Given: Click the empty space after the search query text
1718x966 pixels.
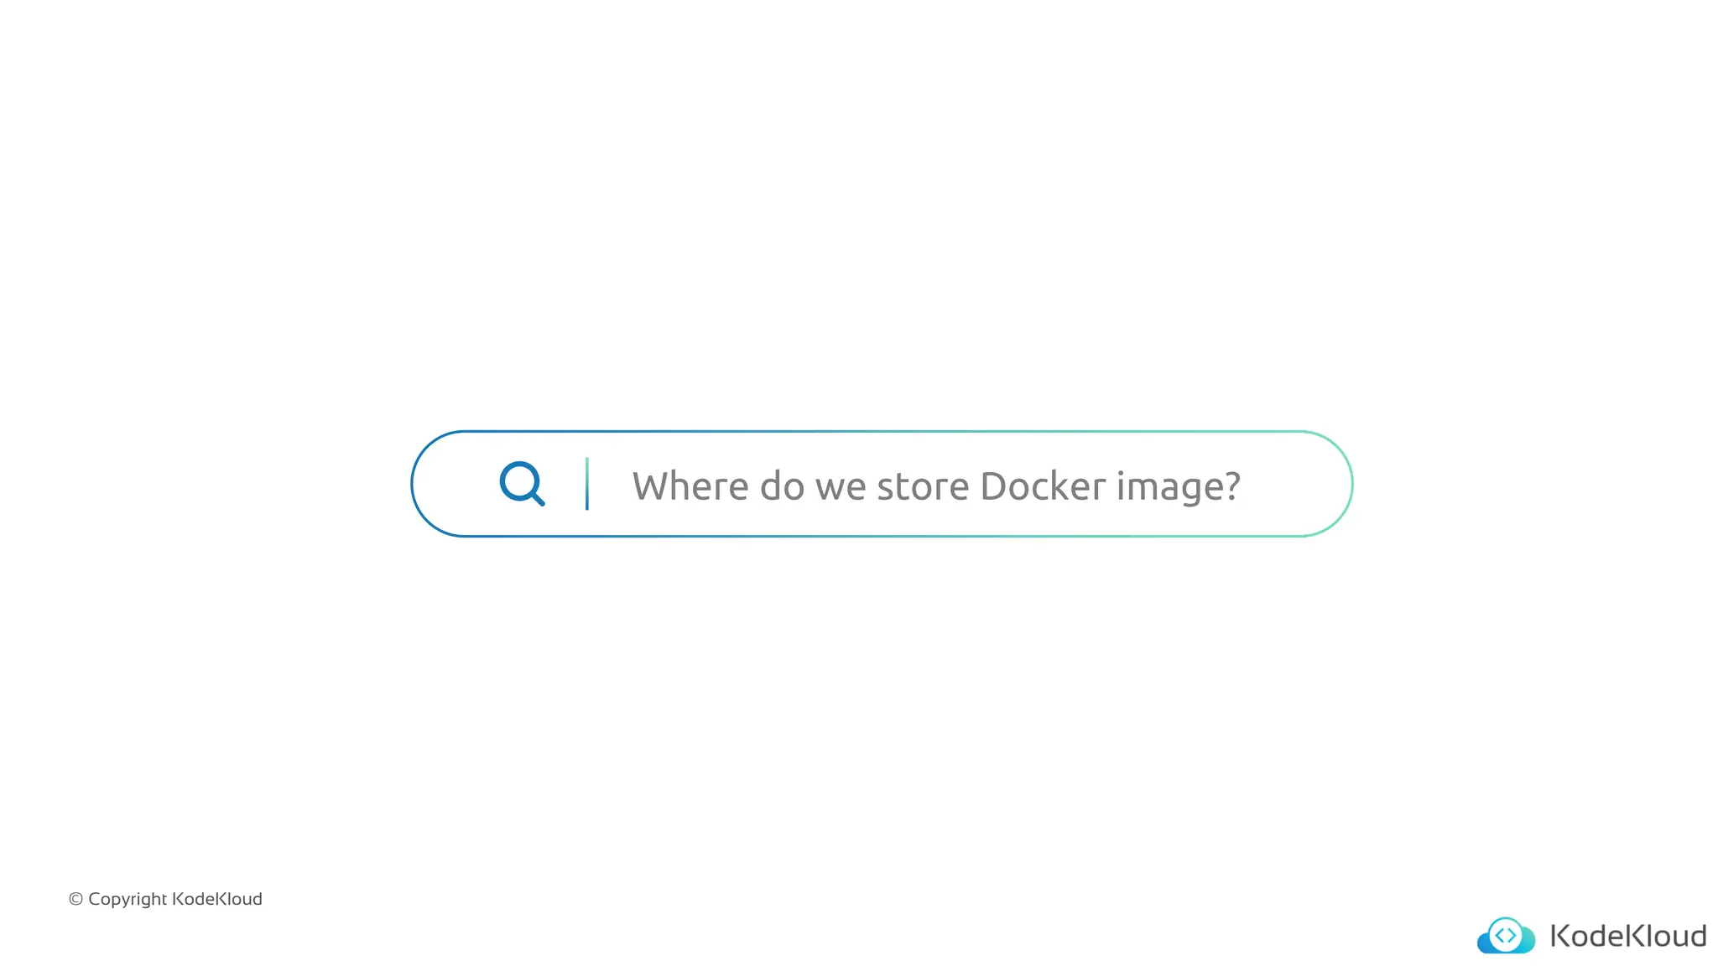Looking at the screenshot, I should click(1283, 485).
